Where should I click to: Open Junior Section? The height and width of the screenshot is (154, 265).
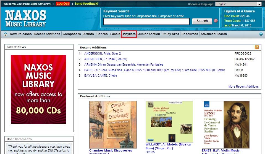tap(149, 34)
